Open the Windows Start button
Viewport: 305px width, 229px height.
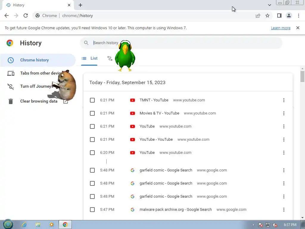(x=8, y=225)
